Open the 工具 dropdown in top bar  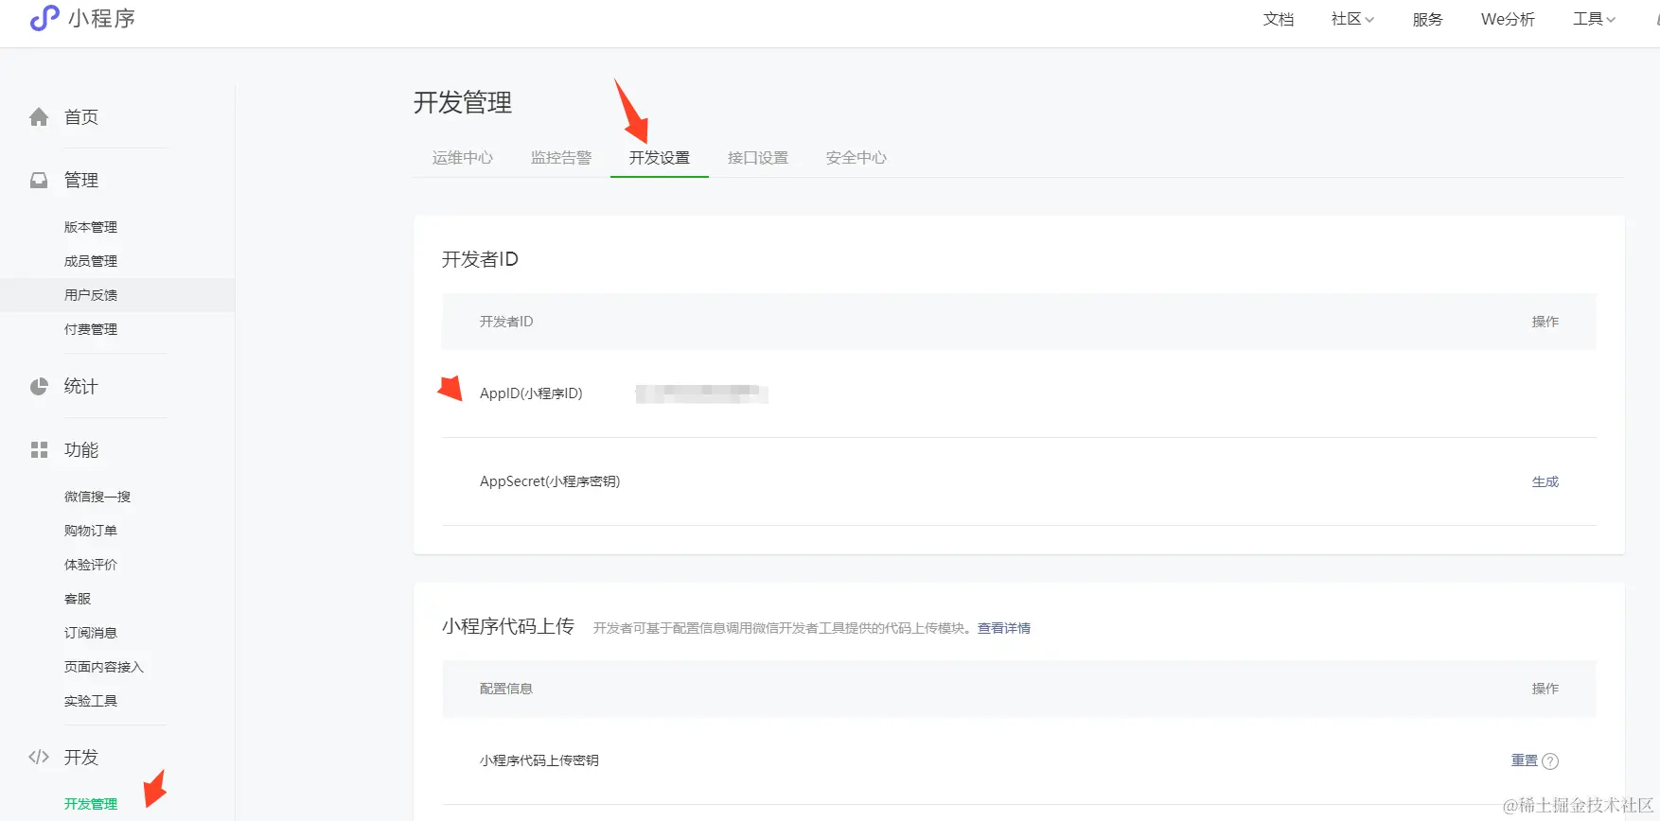1595,19
